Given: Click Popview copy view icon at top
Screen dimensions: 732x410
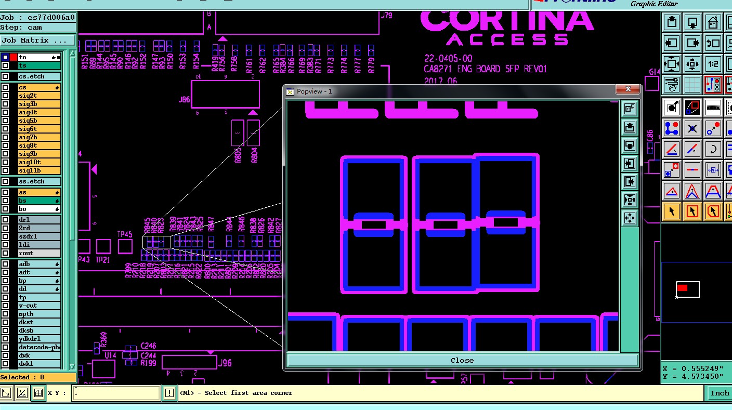Looking at the screenshot, I should tap(630, 109).
